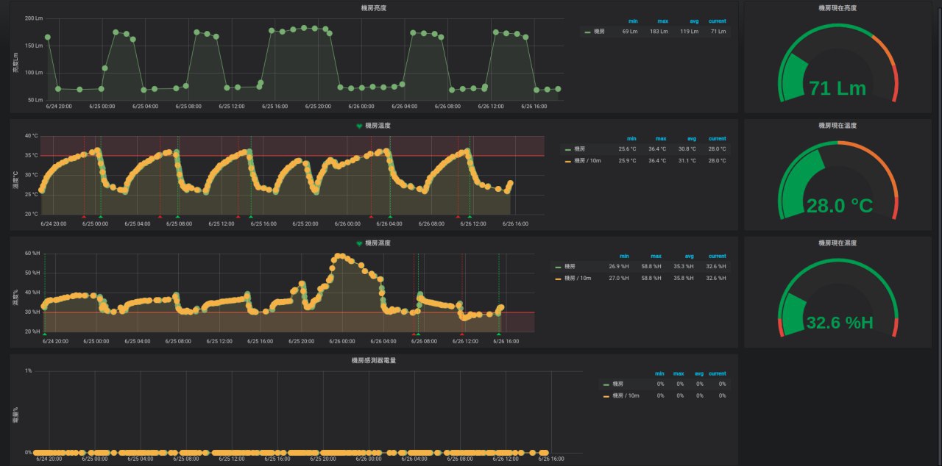
Task: Click the 71 Lm gauge reading
Action: click(x=837, y=89)
